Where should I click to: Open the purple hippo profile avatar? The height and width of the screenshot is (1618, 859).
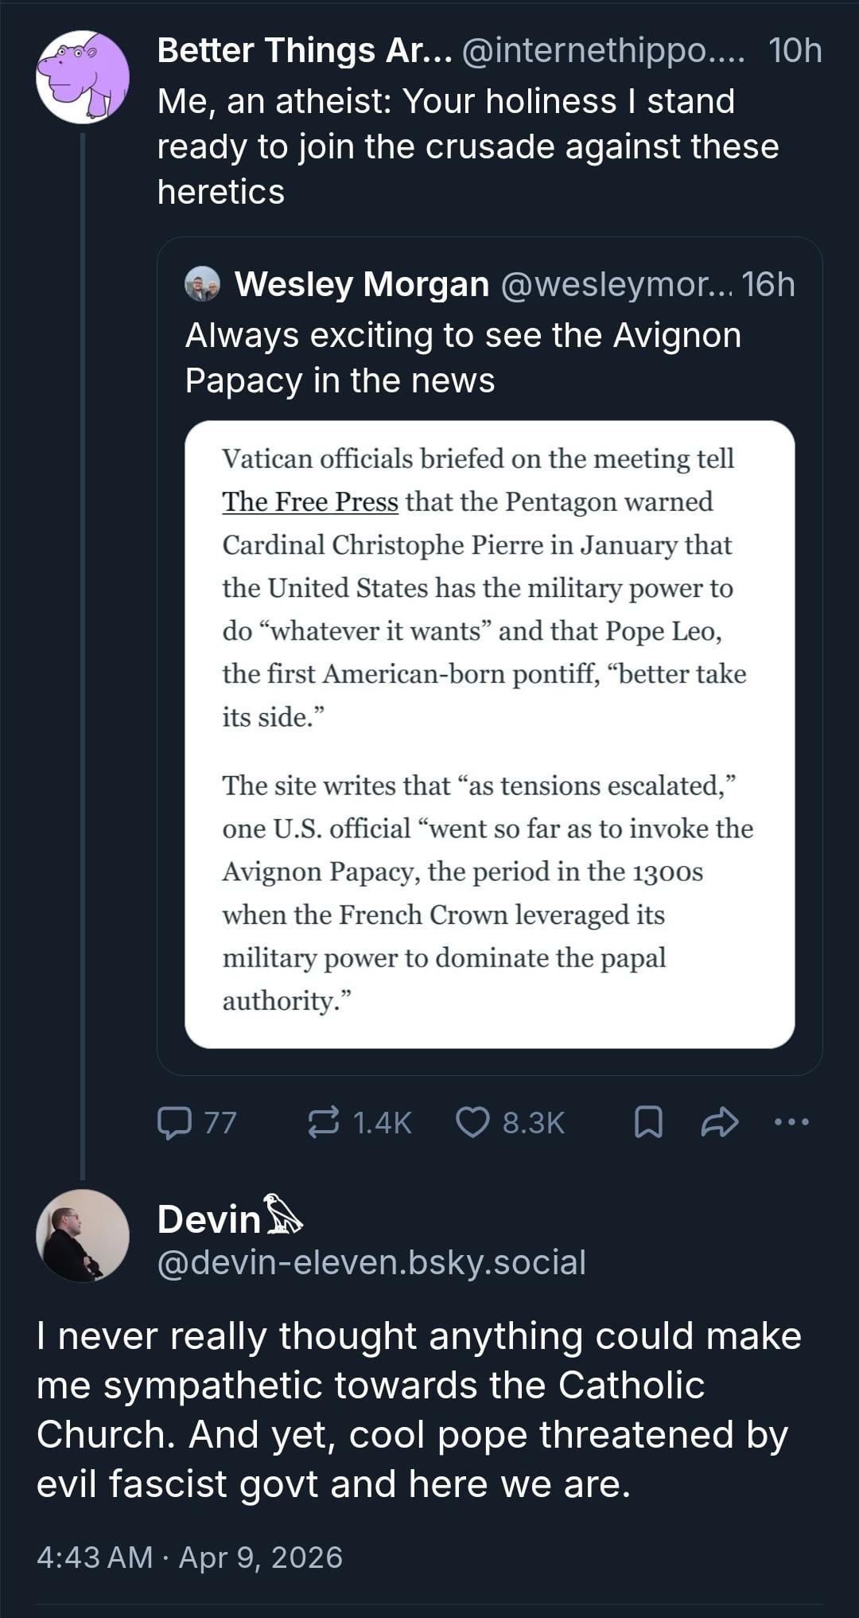83,77
